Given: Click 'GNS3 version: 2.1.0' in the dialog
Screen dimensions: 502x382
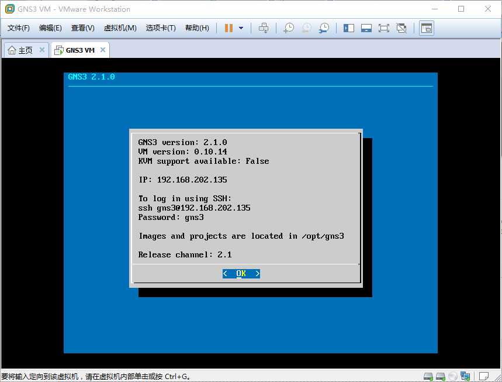Looking at the screenshot, I should (182, 142).
